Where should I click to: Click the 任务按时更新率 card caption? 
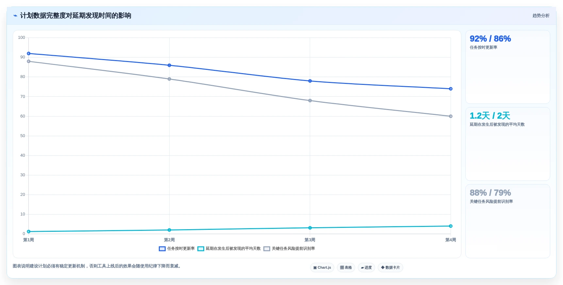click(483, 47)
